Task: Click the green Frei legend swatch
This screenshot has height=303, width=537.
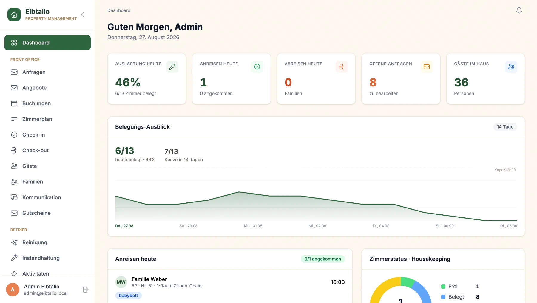Action: [443, 286]
